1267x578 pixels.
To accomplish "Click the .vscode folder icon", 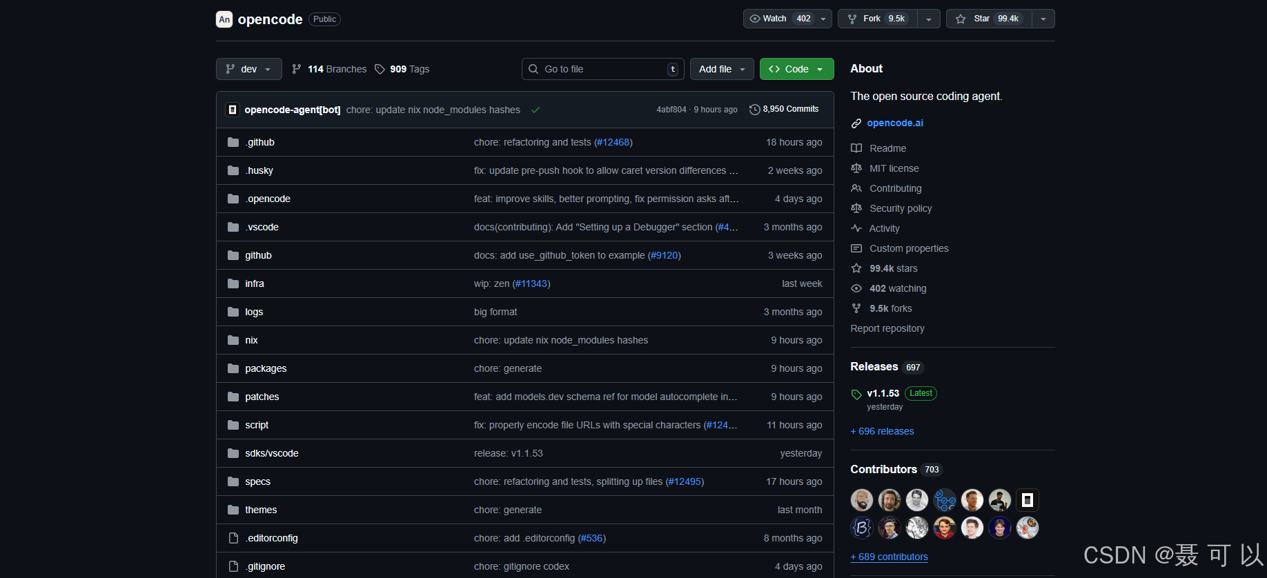I will (233, 227).
